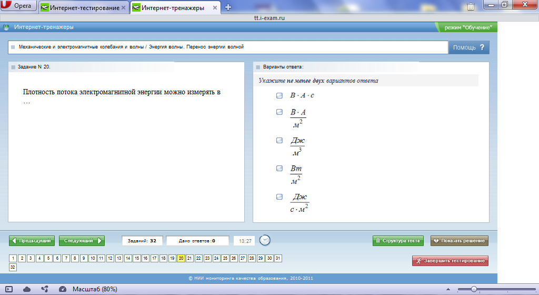Jump to question 10
This screenshot has height=295, width=539.
93,258
